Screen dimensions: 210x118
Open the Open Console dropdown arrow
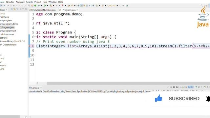207,87
